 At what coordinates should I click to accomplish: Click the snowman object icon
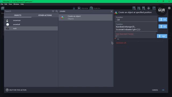[7, 20]
